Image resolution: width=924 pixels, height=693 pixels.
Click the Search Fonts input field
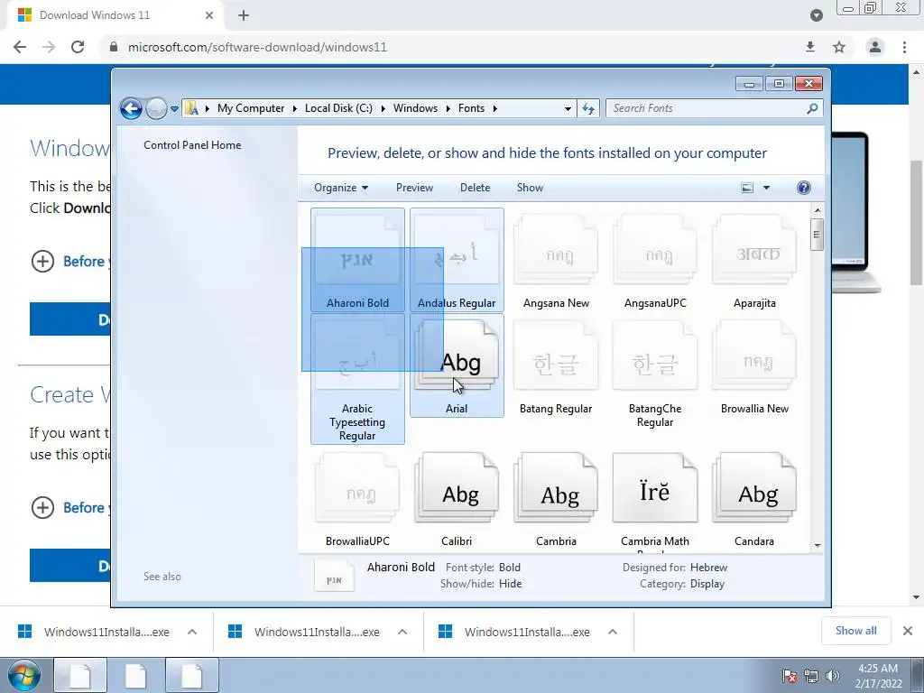point(706,108)
